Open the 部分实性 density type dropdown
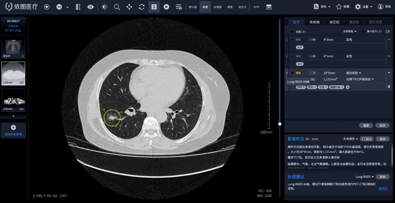The image size is (395, 203). (x=354, y=73)
